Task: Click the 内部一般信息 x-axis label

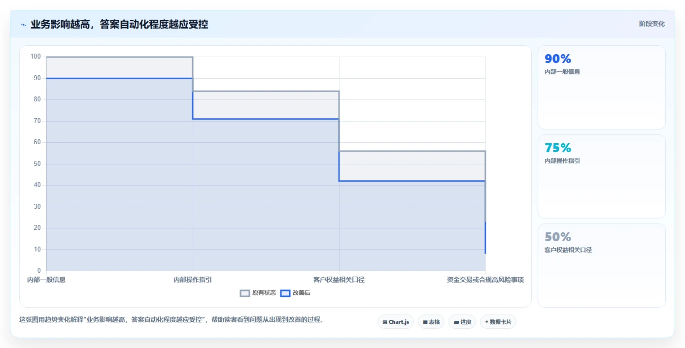Action: point(46,280)
